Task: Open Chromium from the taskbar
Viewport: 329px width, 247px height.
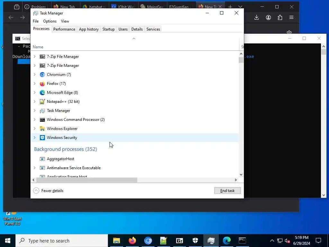Action: click(x=148, y=241)
